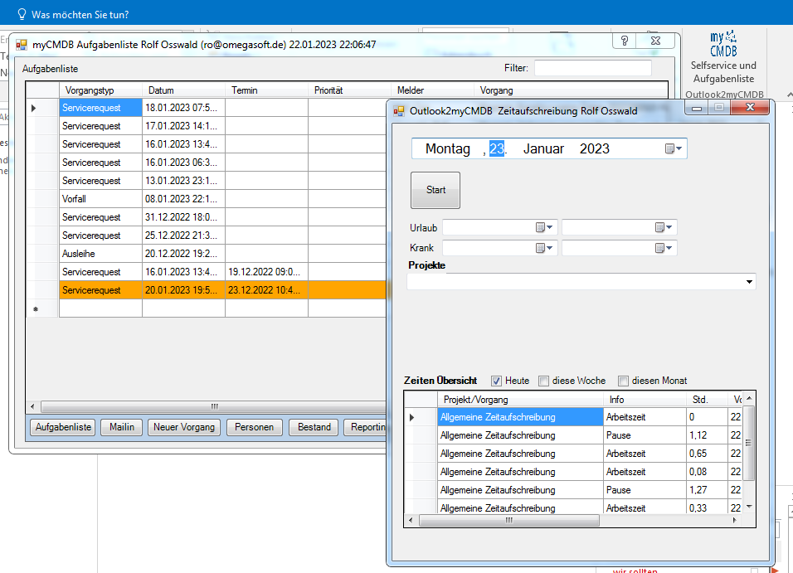Sort by Datum column header
This screenshot has width=793, height=573.
(x=182, y=90)
